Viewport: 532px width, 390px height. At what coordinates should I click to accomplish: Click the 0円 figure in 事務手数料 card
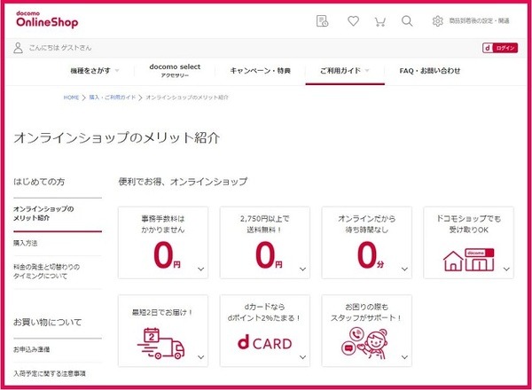pos(167,255)
